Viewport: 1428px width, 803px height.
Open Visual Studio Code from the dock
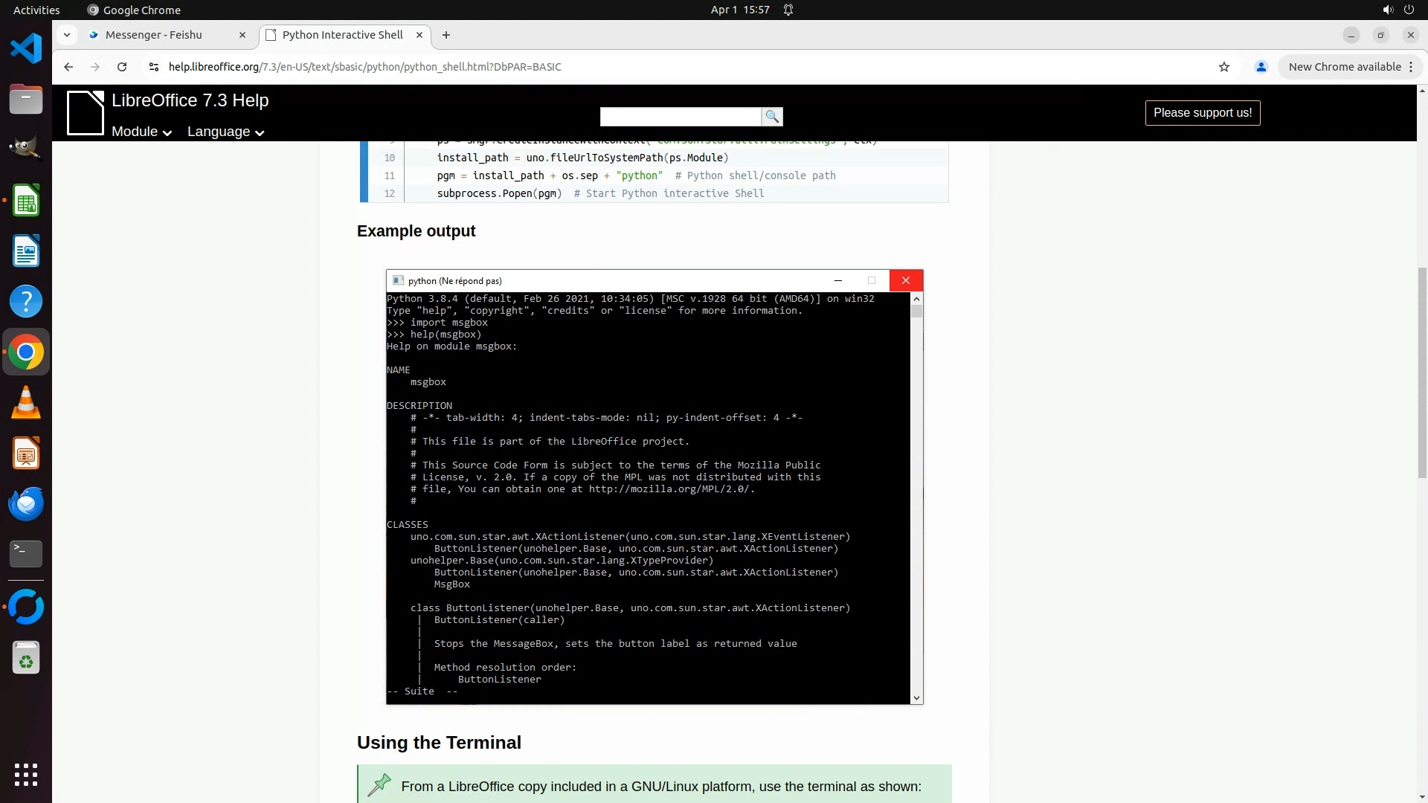pos(26,49)
